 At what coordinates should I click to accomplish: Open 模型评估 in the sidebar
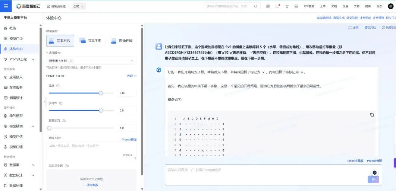click(16, 137)
